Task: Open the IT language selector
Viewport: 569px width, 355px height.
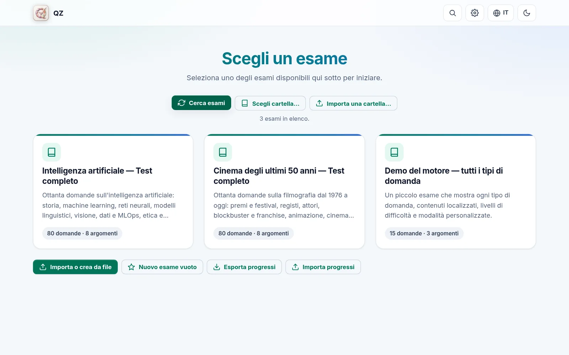Action: coord(501,13)
